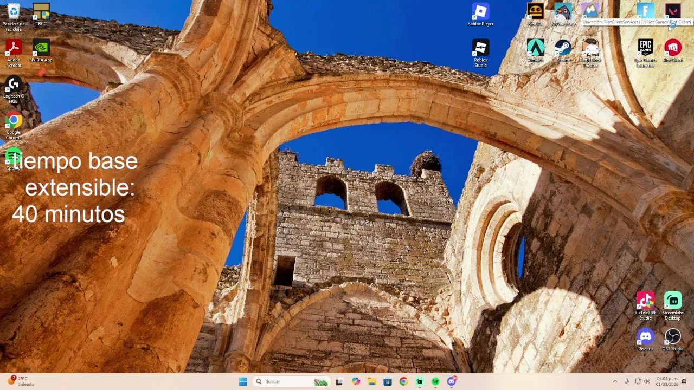Open the Aimlabs desktop shortcut

pyautogui.click(x=535, y=51)
